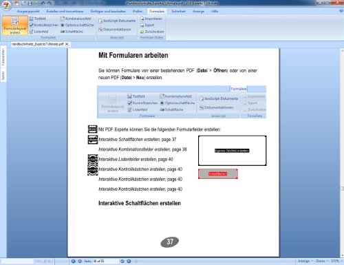
Task: Open the Anzeige dropdown in status bar
Action: (x=305, y=261)
